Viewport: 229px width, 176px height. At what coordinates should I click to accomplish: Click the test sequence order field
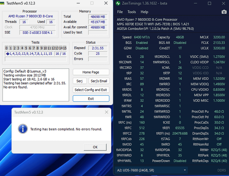(29, 53)
